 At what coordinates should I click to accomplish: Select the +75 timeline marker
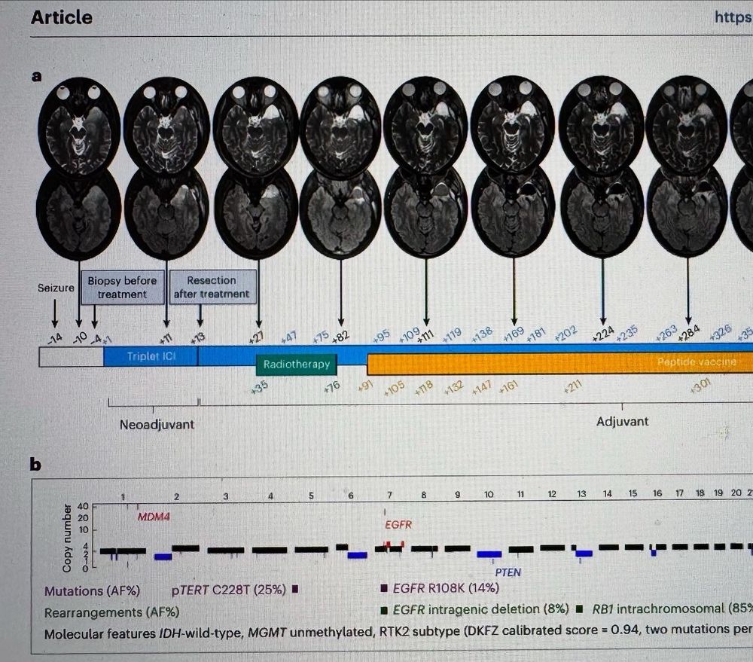coord(320,337)
